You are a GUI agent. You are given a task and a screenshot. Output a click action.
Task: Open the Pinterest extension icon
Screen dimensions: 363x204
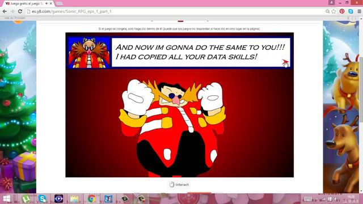[342, 11]
